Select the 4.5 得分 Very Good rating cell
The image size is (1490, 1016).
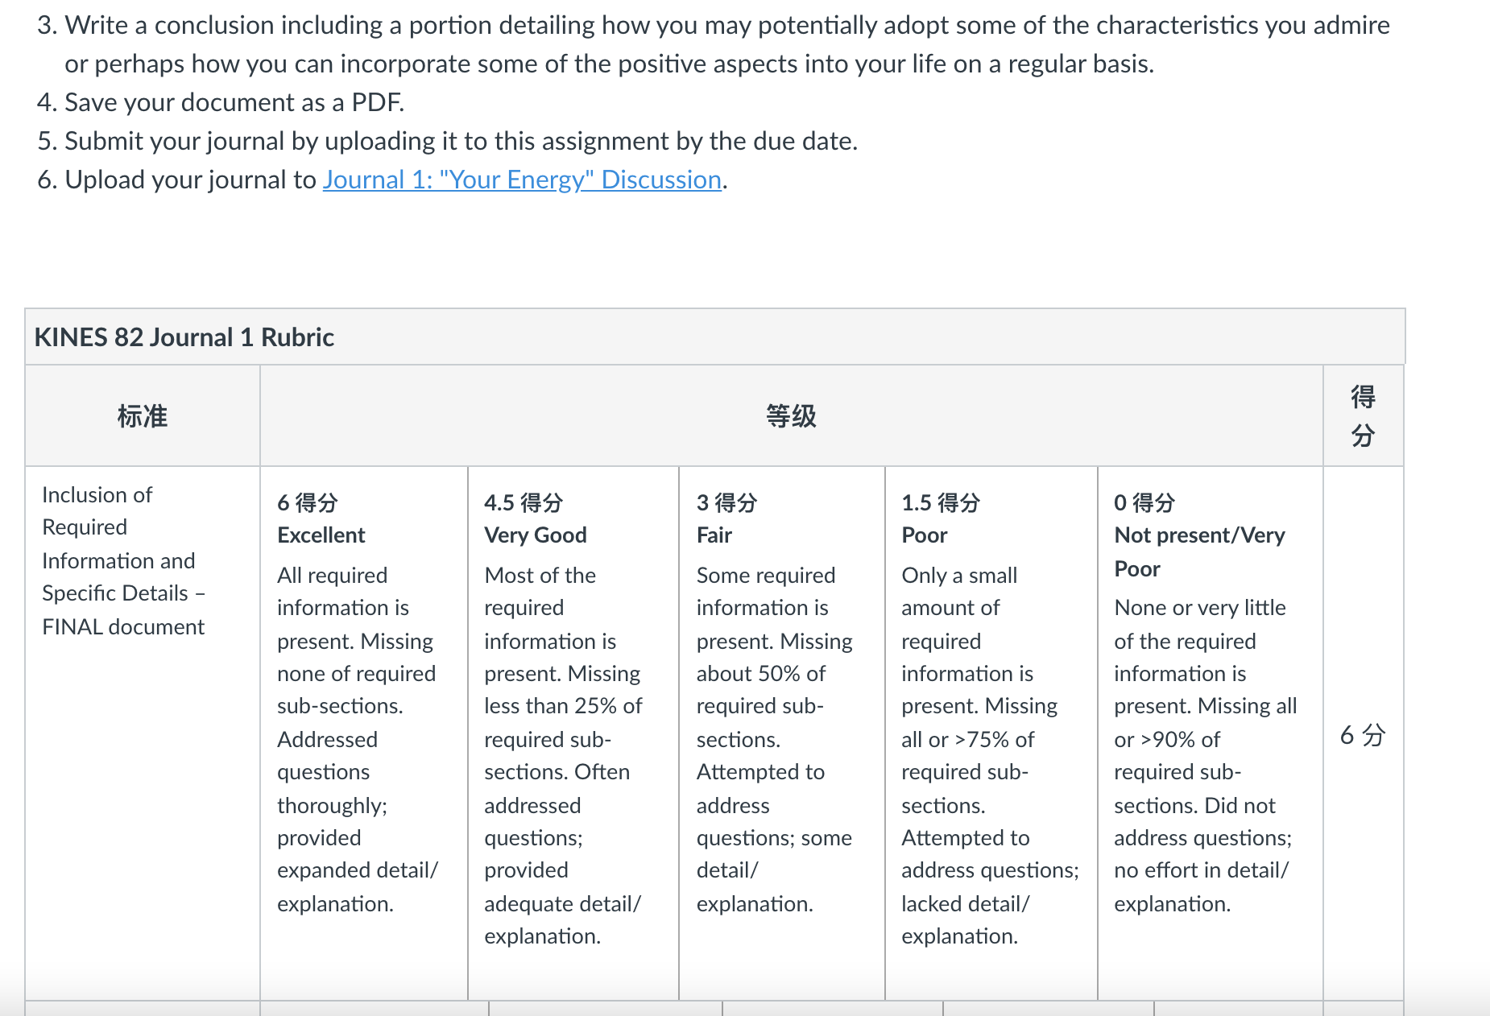pos(573,733)
